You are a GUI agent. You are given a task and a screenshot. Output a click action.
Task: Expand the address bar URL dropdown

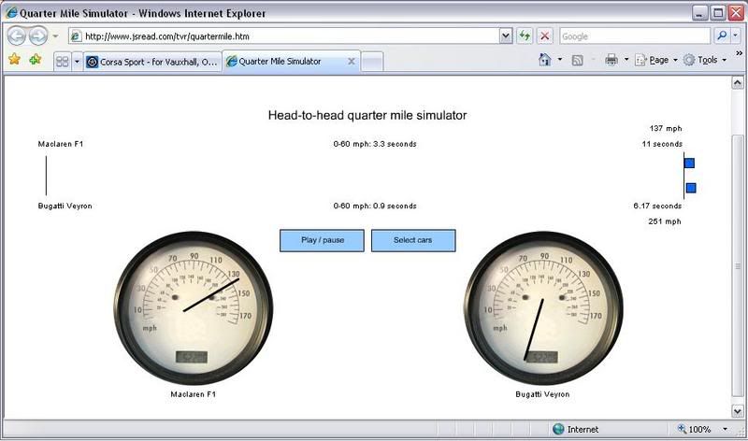point(506,36)
